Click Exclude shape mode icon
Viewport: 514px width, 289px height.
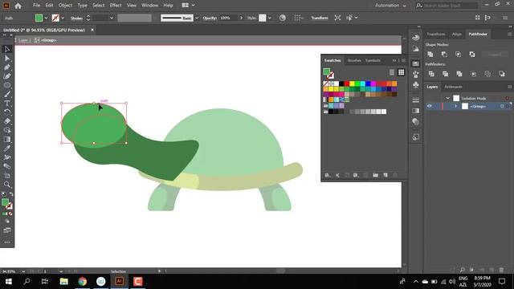pos(472,55)
